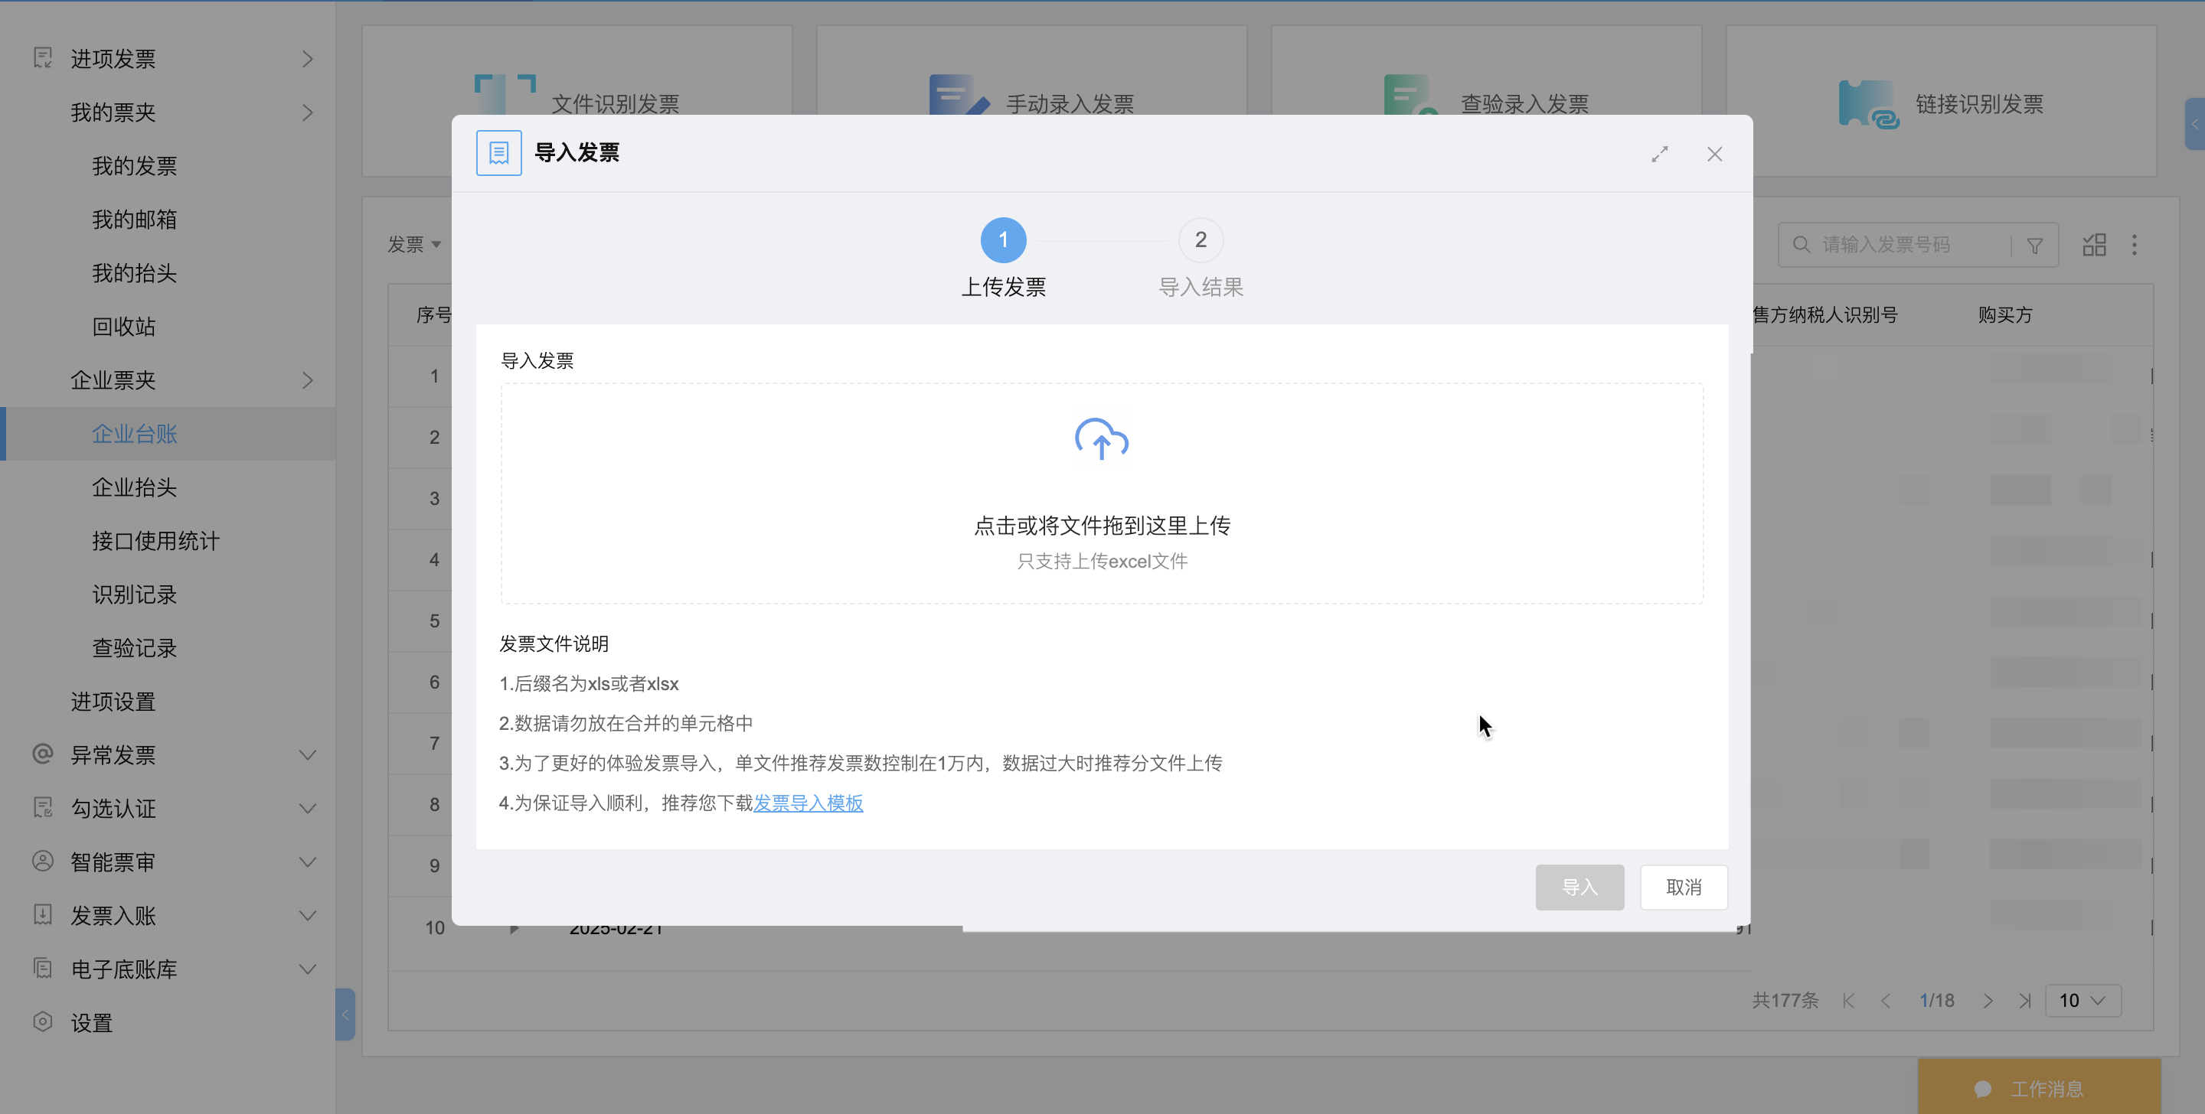Click the 查验录入发票 icon
This screenshot has width=2205, height=1114.
pos(1413,94)
